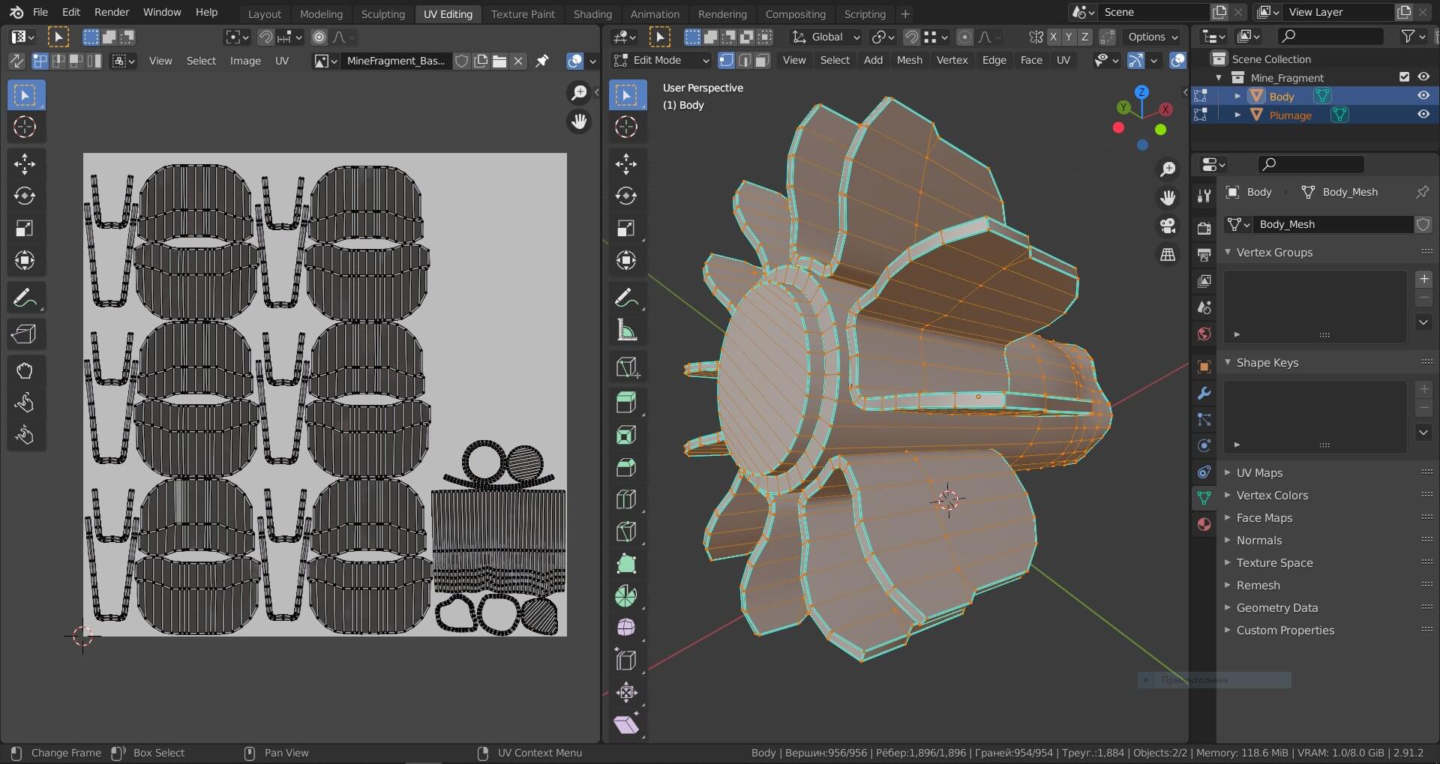Screen dimensions: 1440x764
Task: Click the Measure tool icon
Action: (x=625, y=330)
